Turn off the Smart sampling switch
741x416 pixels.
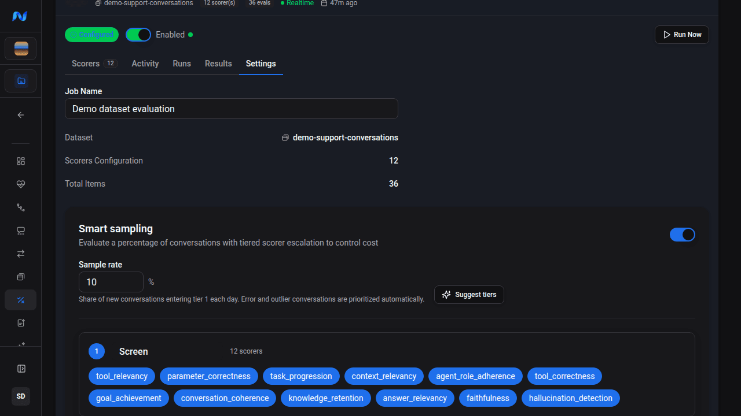coord(683,235)
